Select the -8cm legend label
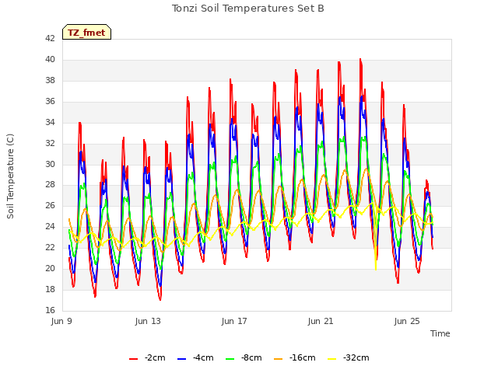 (251, 357)
